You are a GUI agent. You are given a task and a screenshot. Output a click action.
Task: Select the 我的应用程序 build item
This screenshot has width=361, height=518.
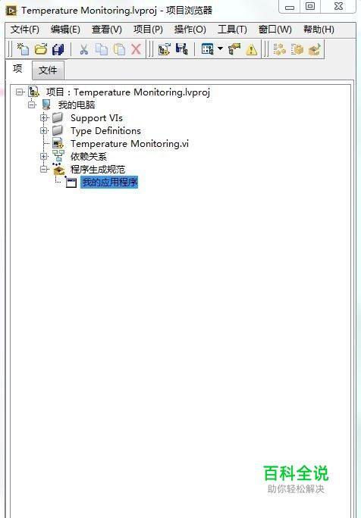click(109, 182)
